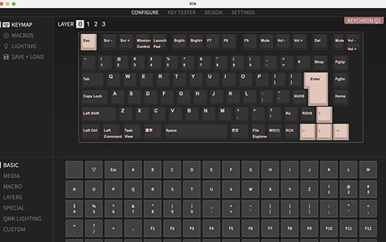386x242 pixels.
Task: Select layer 2
Action: pos(96,24)
